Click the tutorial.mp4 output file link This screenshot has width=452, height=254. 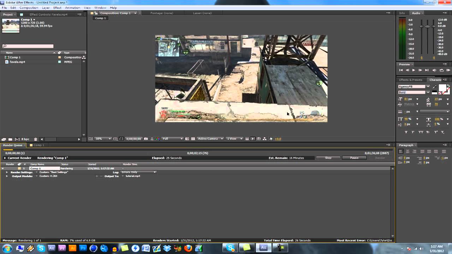[x=133, y=176]
